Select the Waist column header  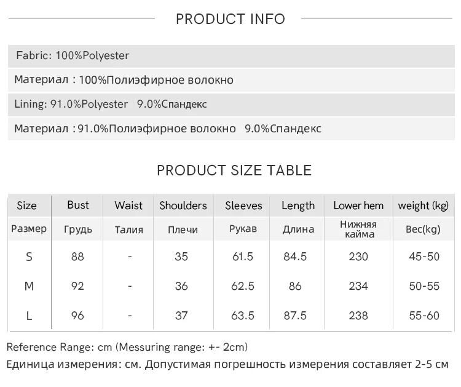point(128,205)
